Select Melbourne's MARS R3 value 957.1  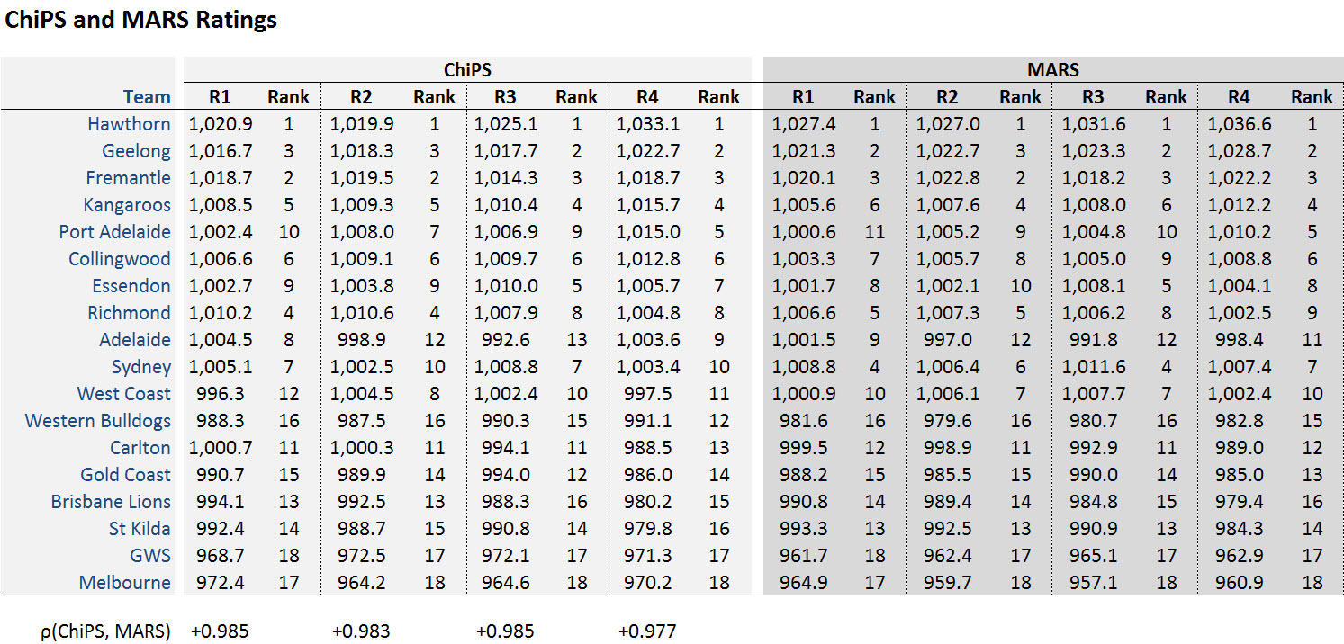[1094, 583]
